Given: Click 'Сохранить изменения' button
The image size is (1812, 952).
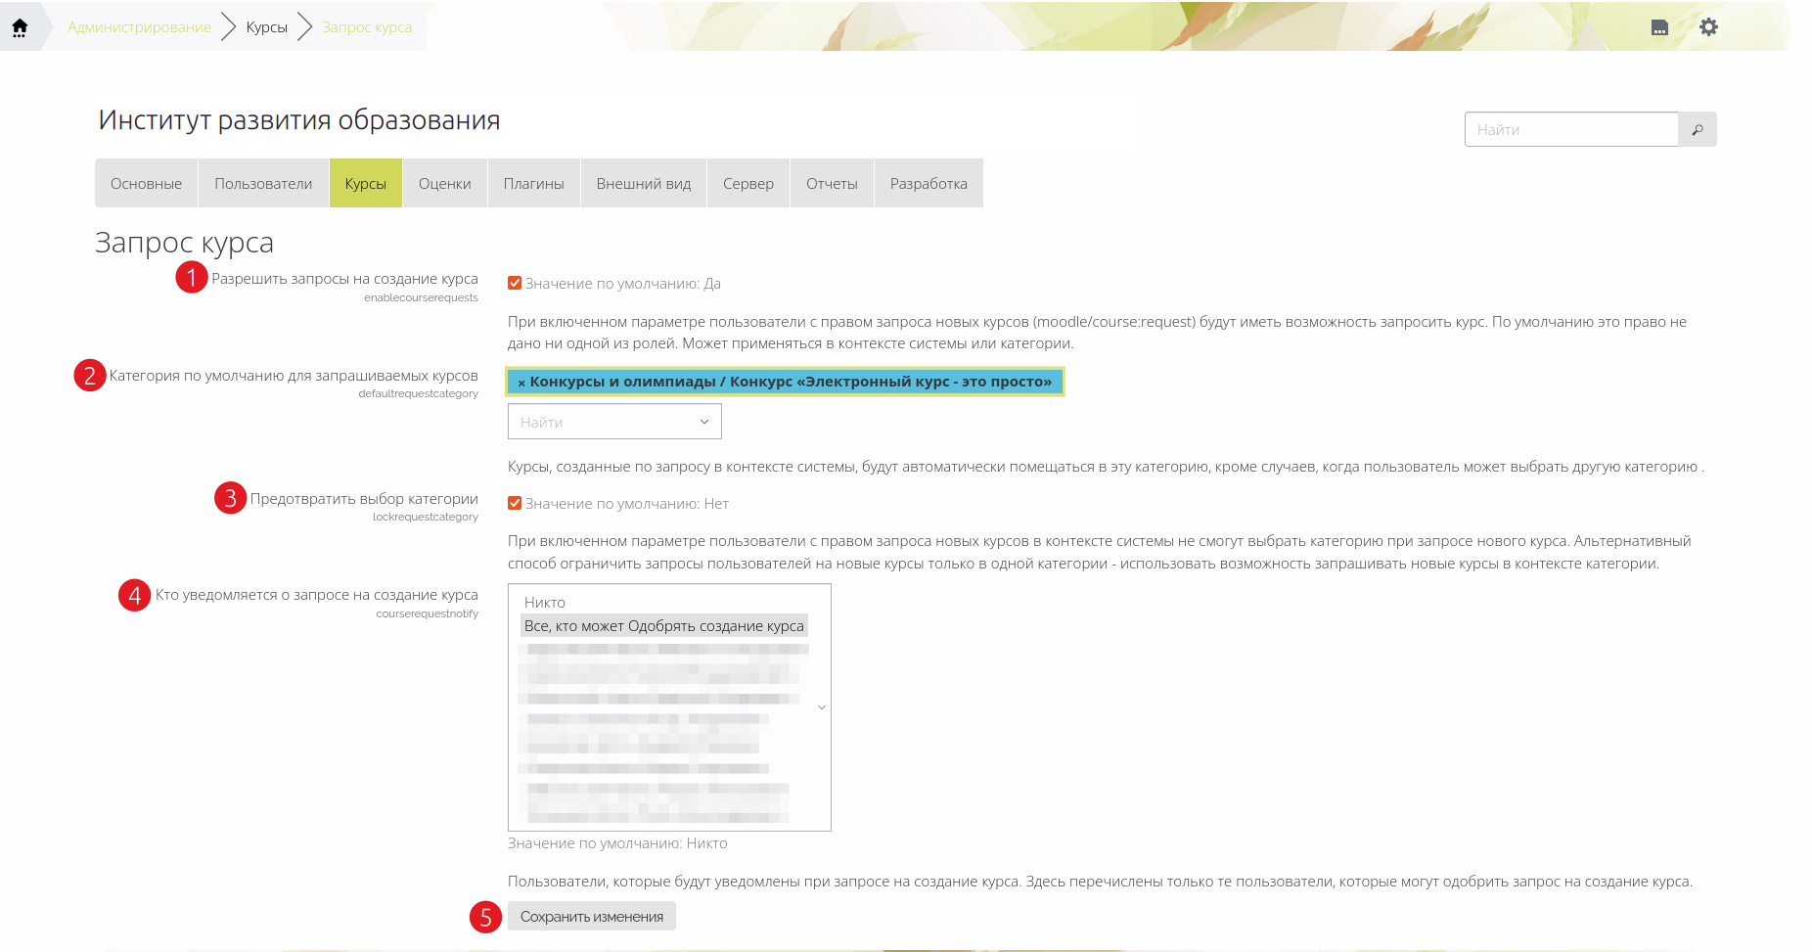Looking at the screenshot, I should pos(591,917).
